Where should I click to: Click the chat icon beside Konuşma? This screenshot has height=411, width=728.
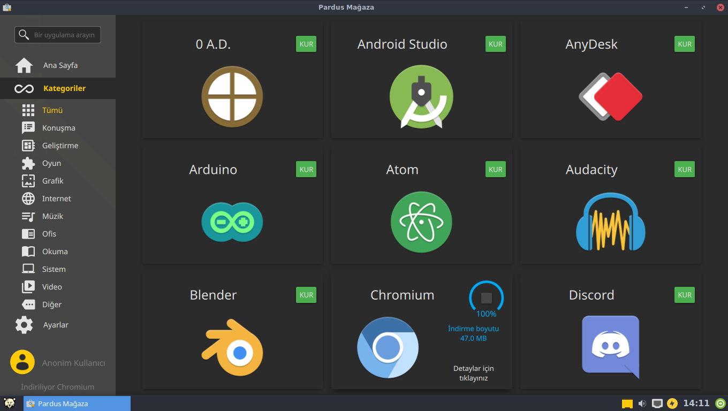pos(28,128)
